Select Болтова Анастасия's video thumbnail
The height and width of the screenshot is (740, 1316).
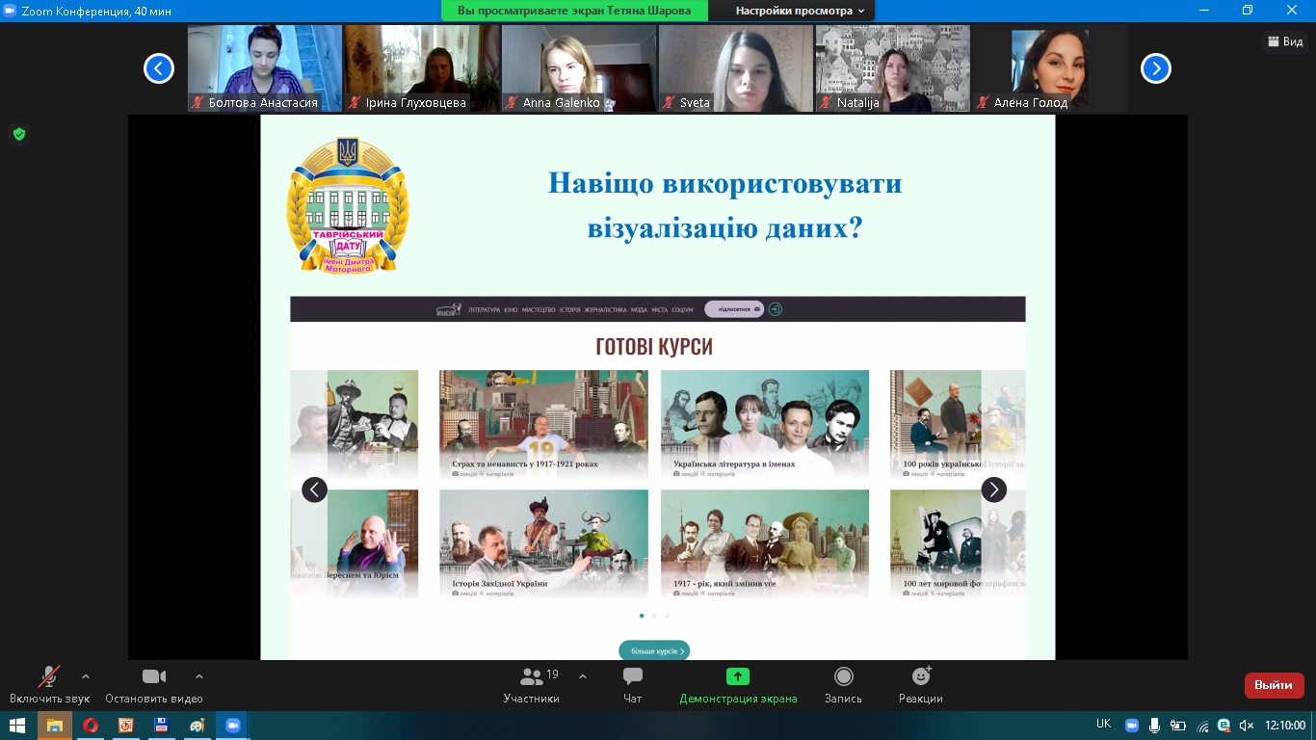point(265,68)
